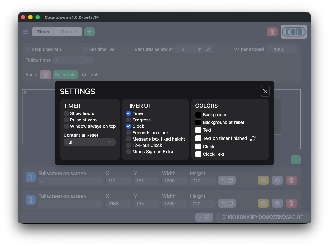Click the blue number 1 window badge
Image resolution: width=329 pixels, height=247 pixels.
[x=31, y=177]
